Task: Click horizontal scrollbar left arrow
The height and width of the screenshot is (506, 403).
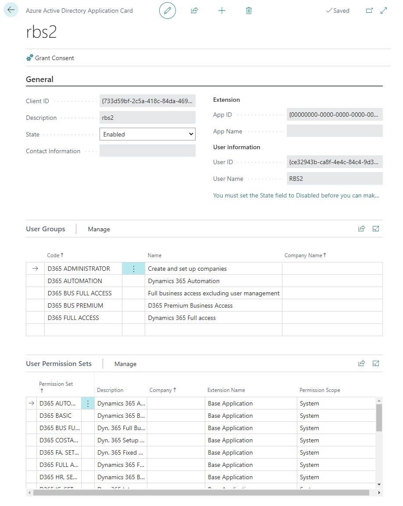Action: tap(29, 493)
